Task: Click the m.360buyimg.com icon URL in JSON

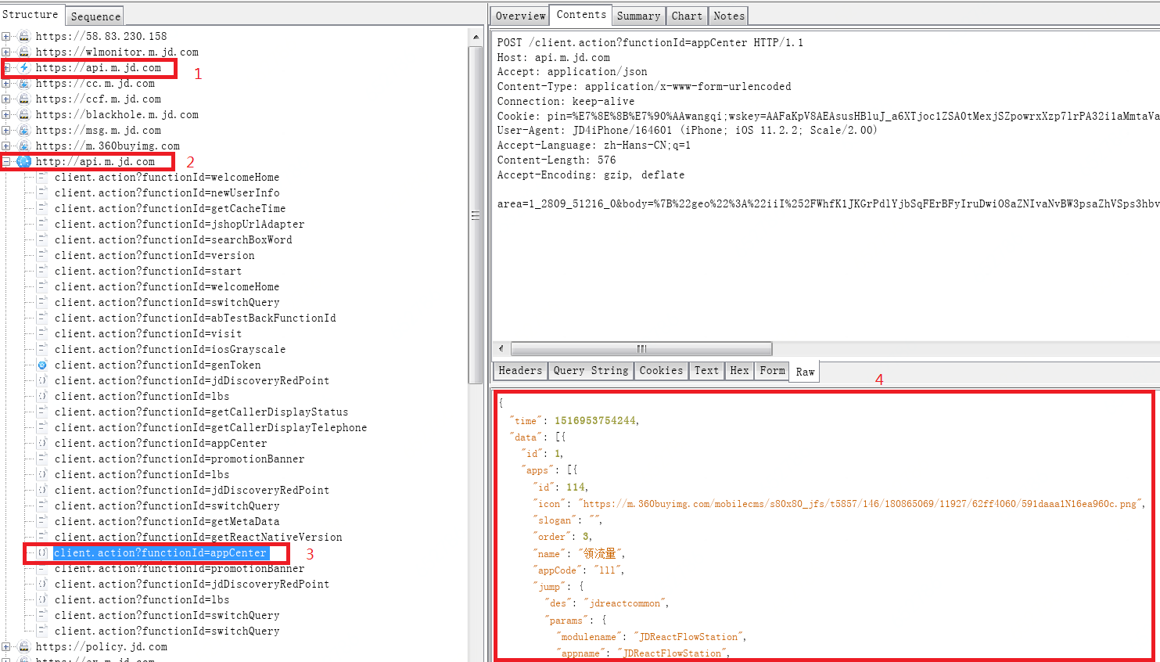Action: coord(860,504)
